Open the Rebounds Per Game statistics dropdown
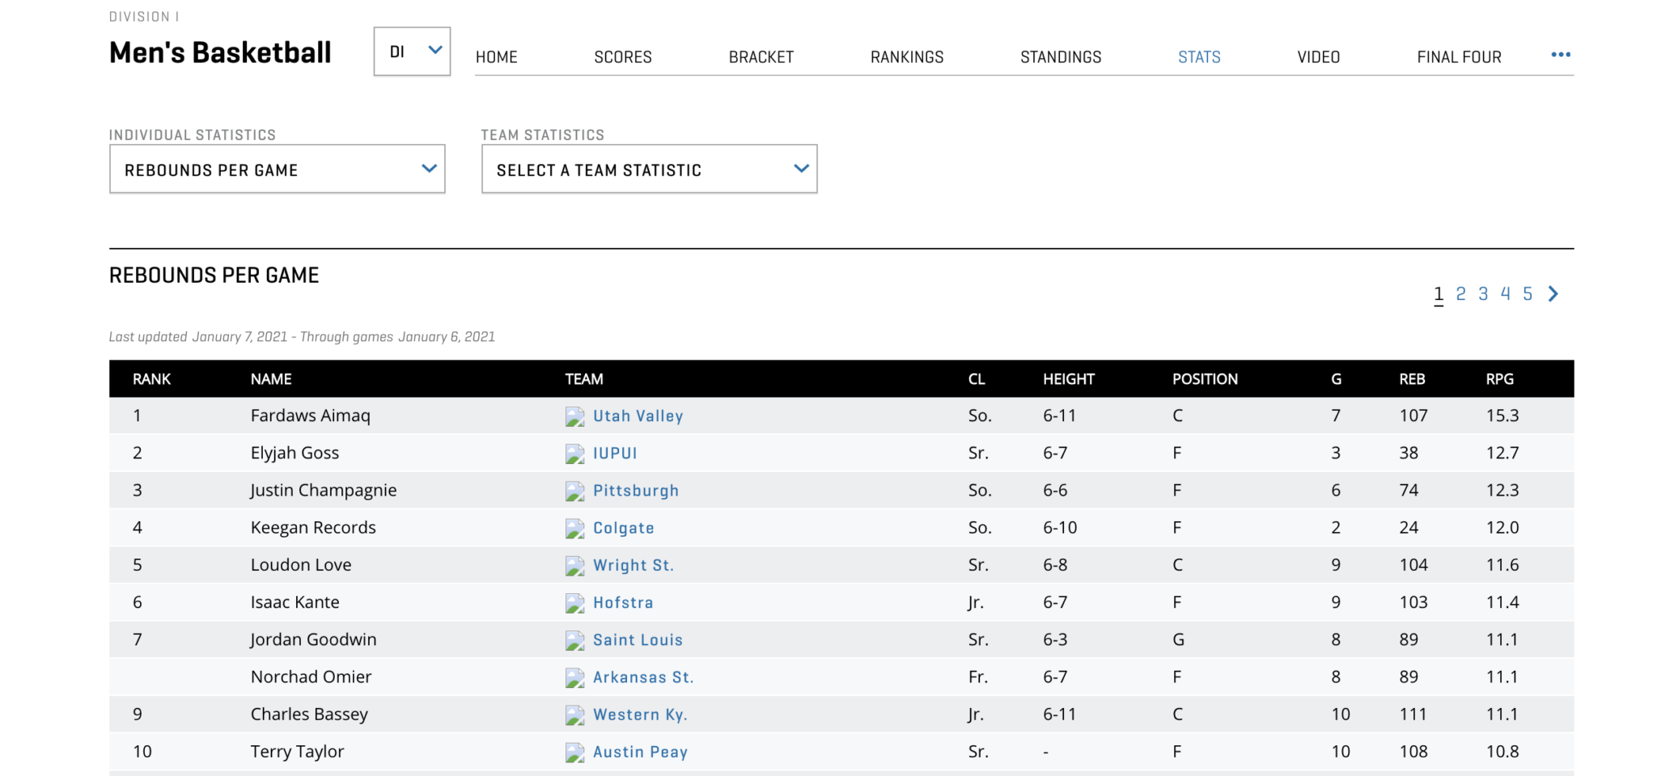The height and width of the screenshot is (776, 1657). (x=277, y=169)
